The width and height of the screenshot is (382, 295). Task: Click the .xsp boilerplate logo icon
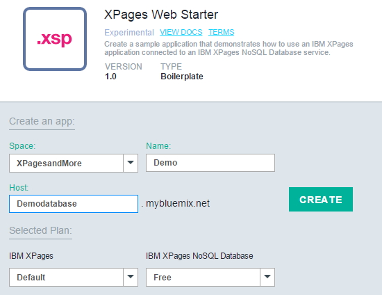point(55,39)
